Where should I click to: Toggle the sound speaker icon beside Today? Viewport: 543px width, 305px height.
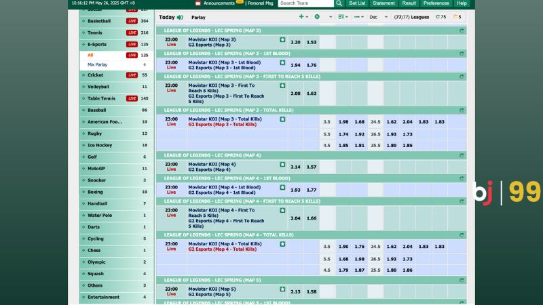(180, 18)
